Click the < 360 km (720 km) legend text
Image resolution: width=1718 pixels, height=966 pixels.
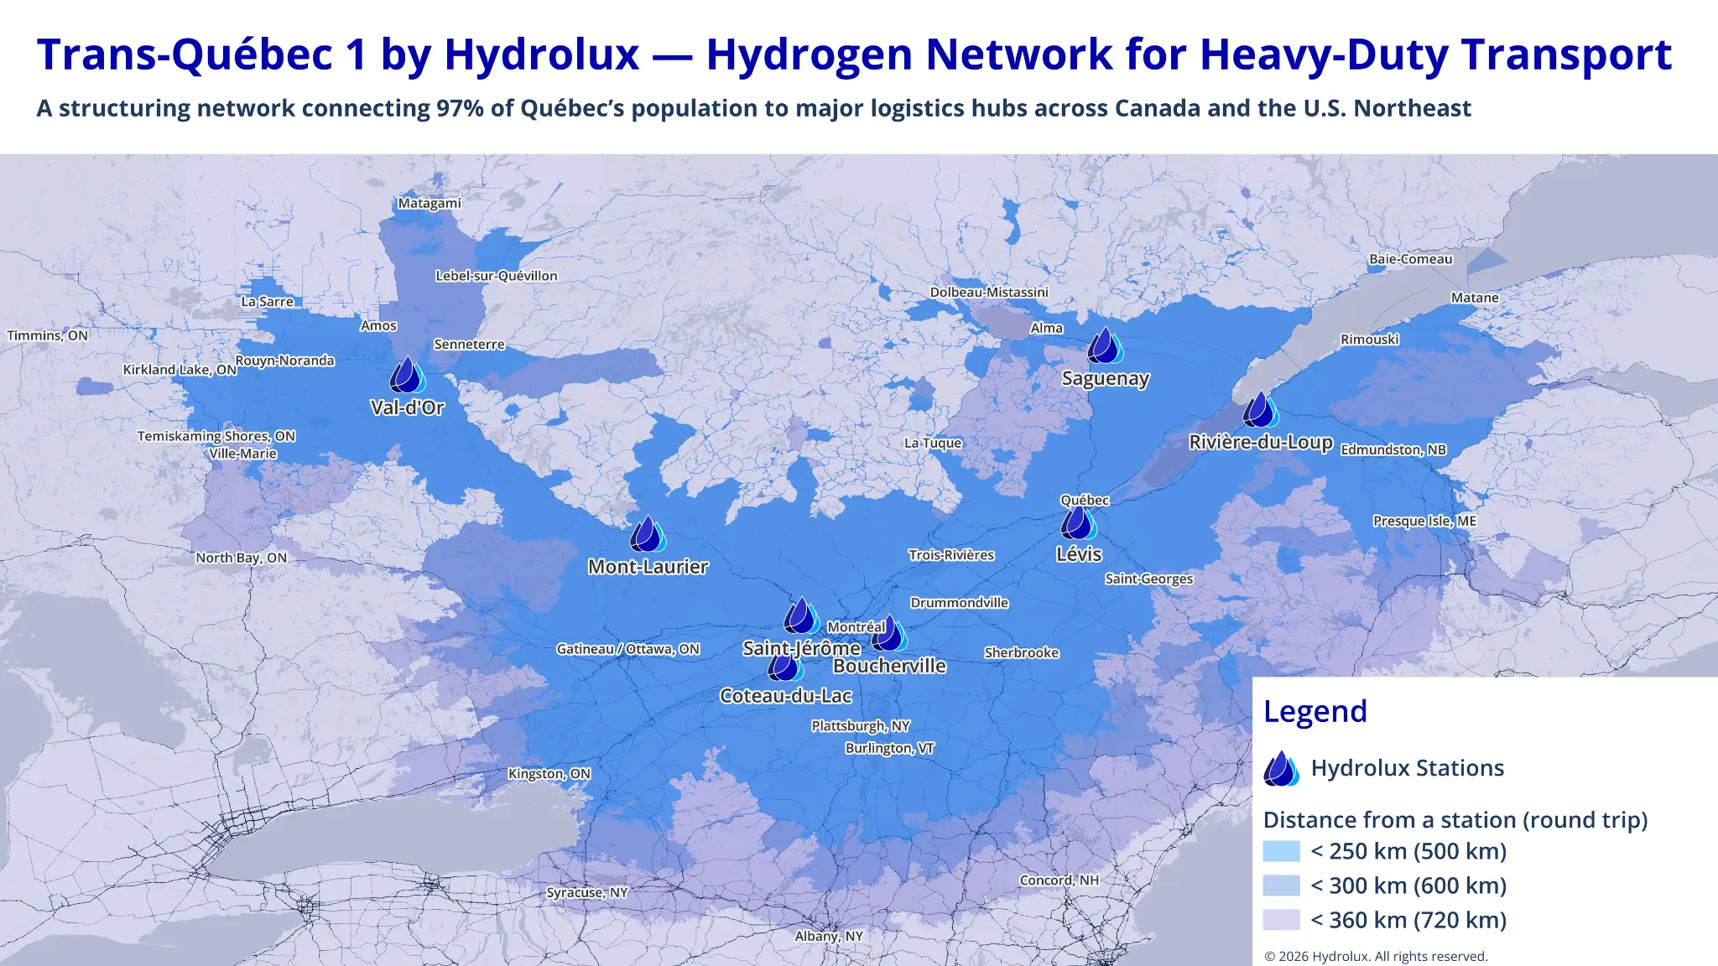tap(1408, 920)
